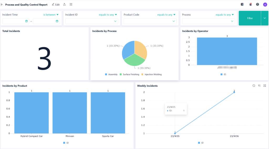Open the help question mark icon

(257, 4)
